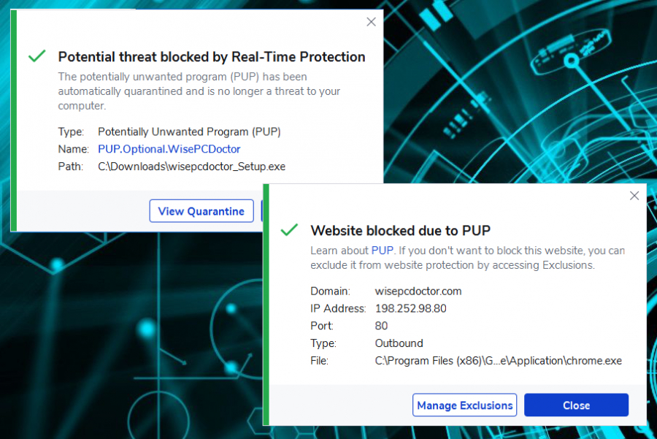This screenshot has width=657, height=439.
Task: Open the View Quarantine button
Action: (x=201, y=211)
